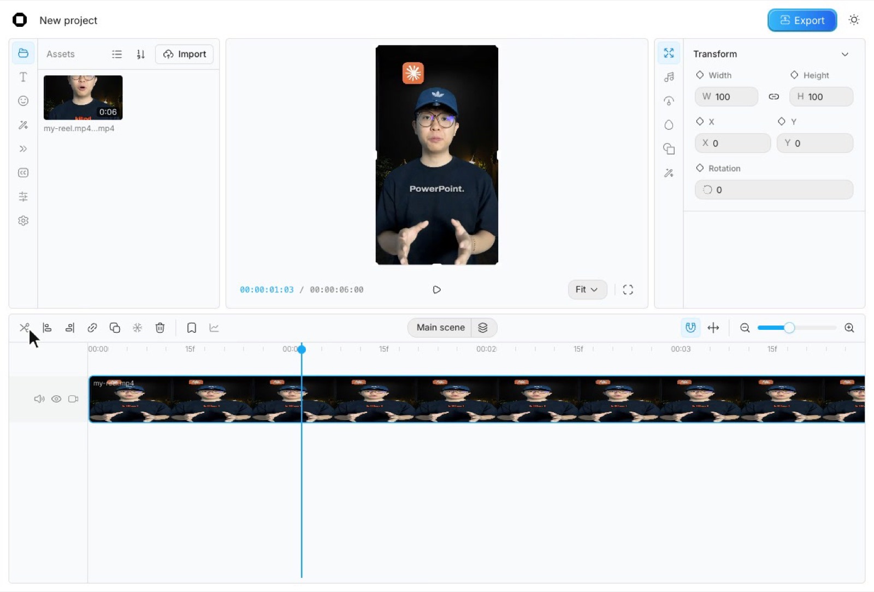Click the Export button
874x592 pixels.
802,20
